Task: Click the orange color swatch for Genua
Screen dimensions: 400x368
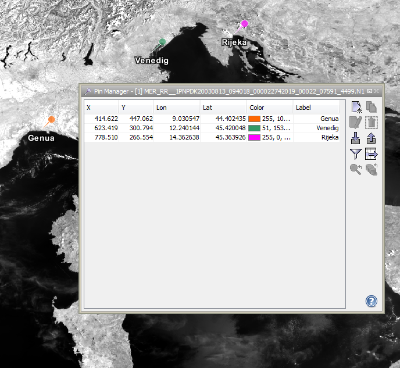Action: point(254,118)
